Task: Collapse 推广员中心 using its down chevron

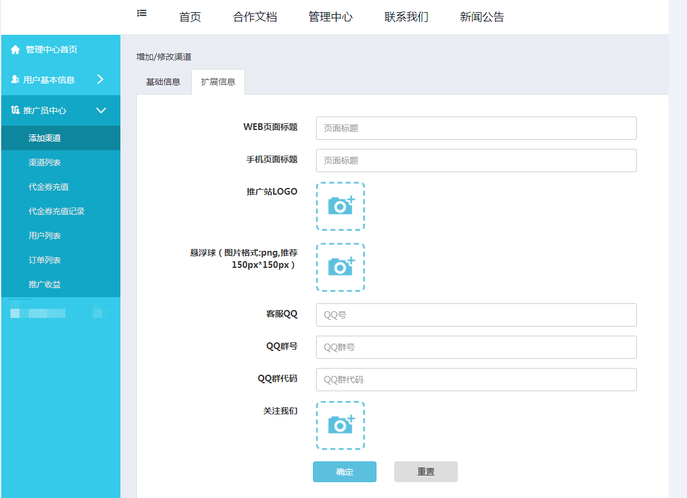Action: [x=101, y=110]
